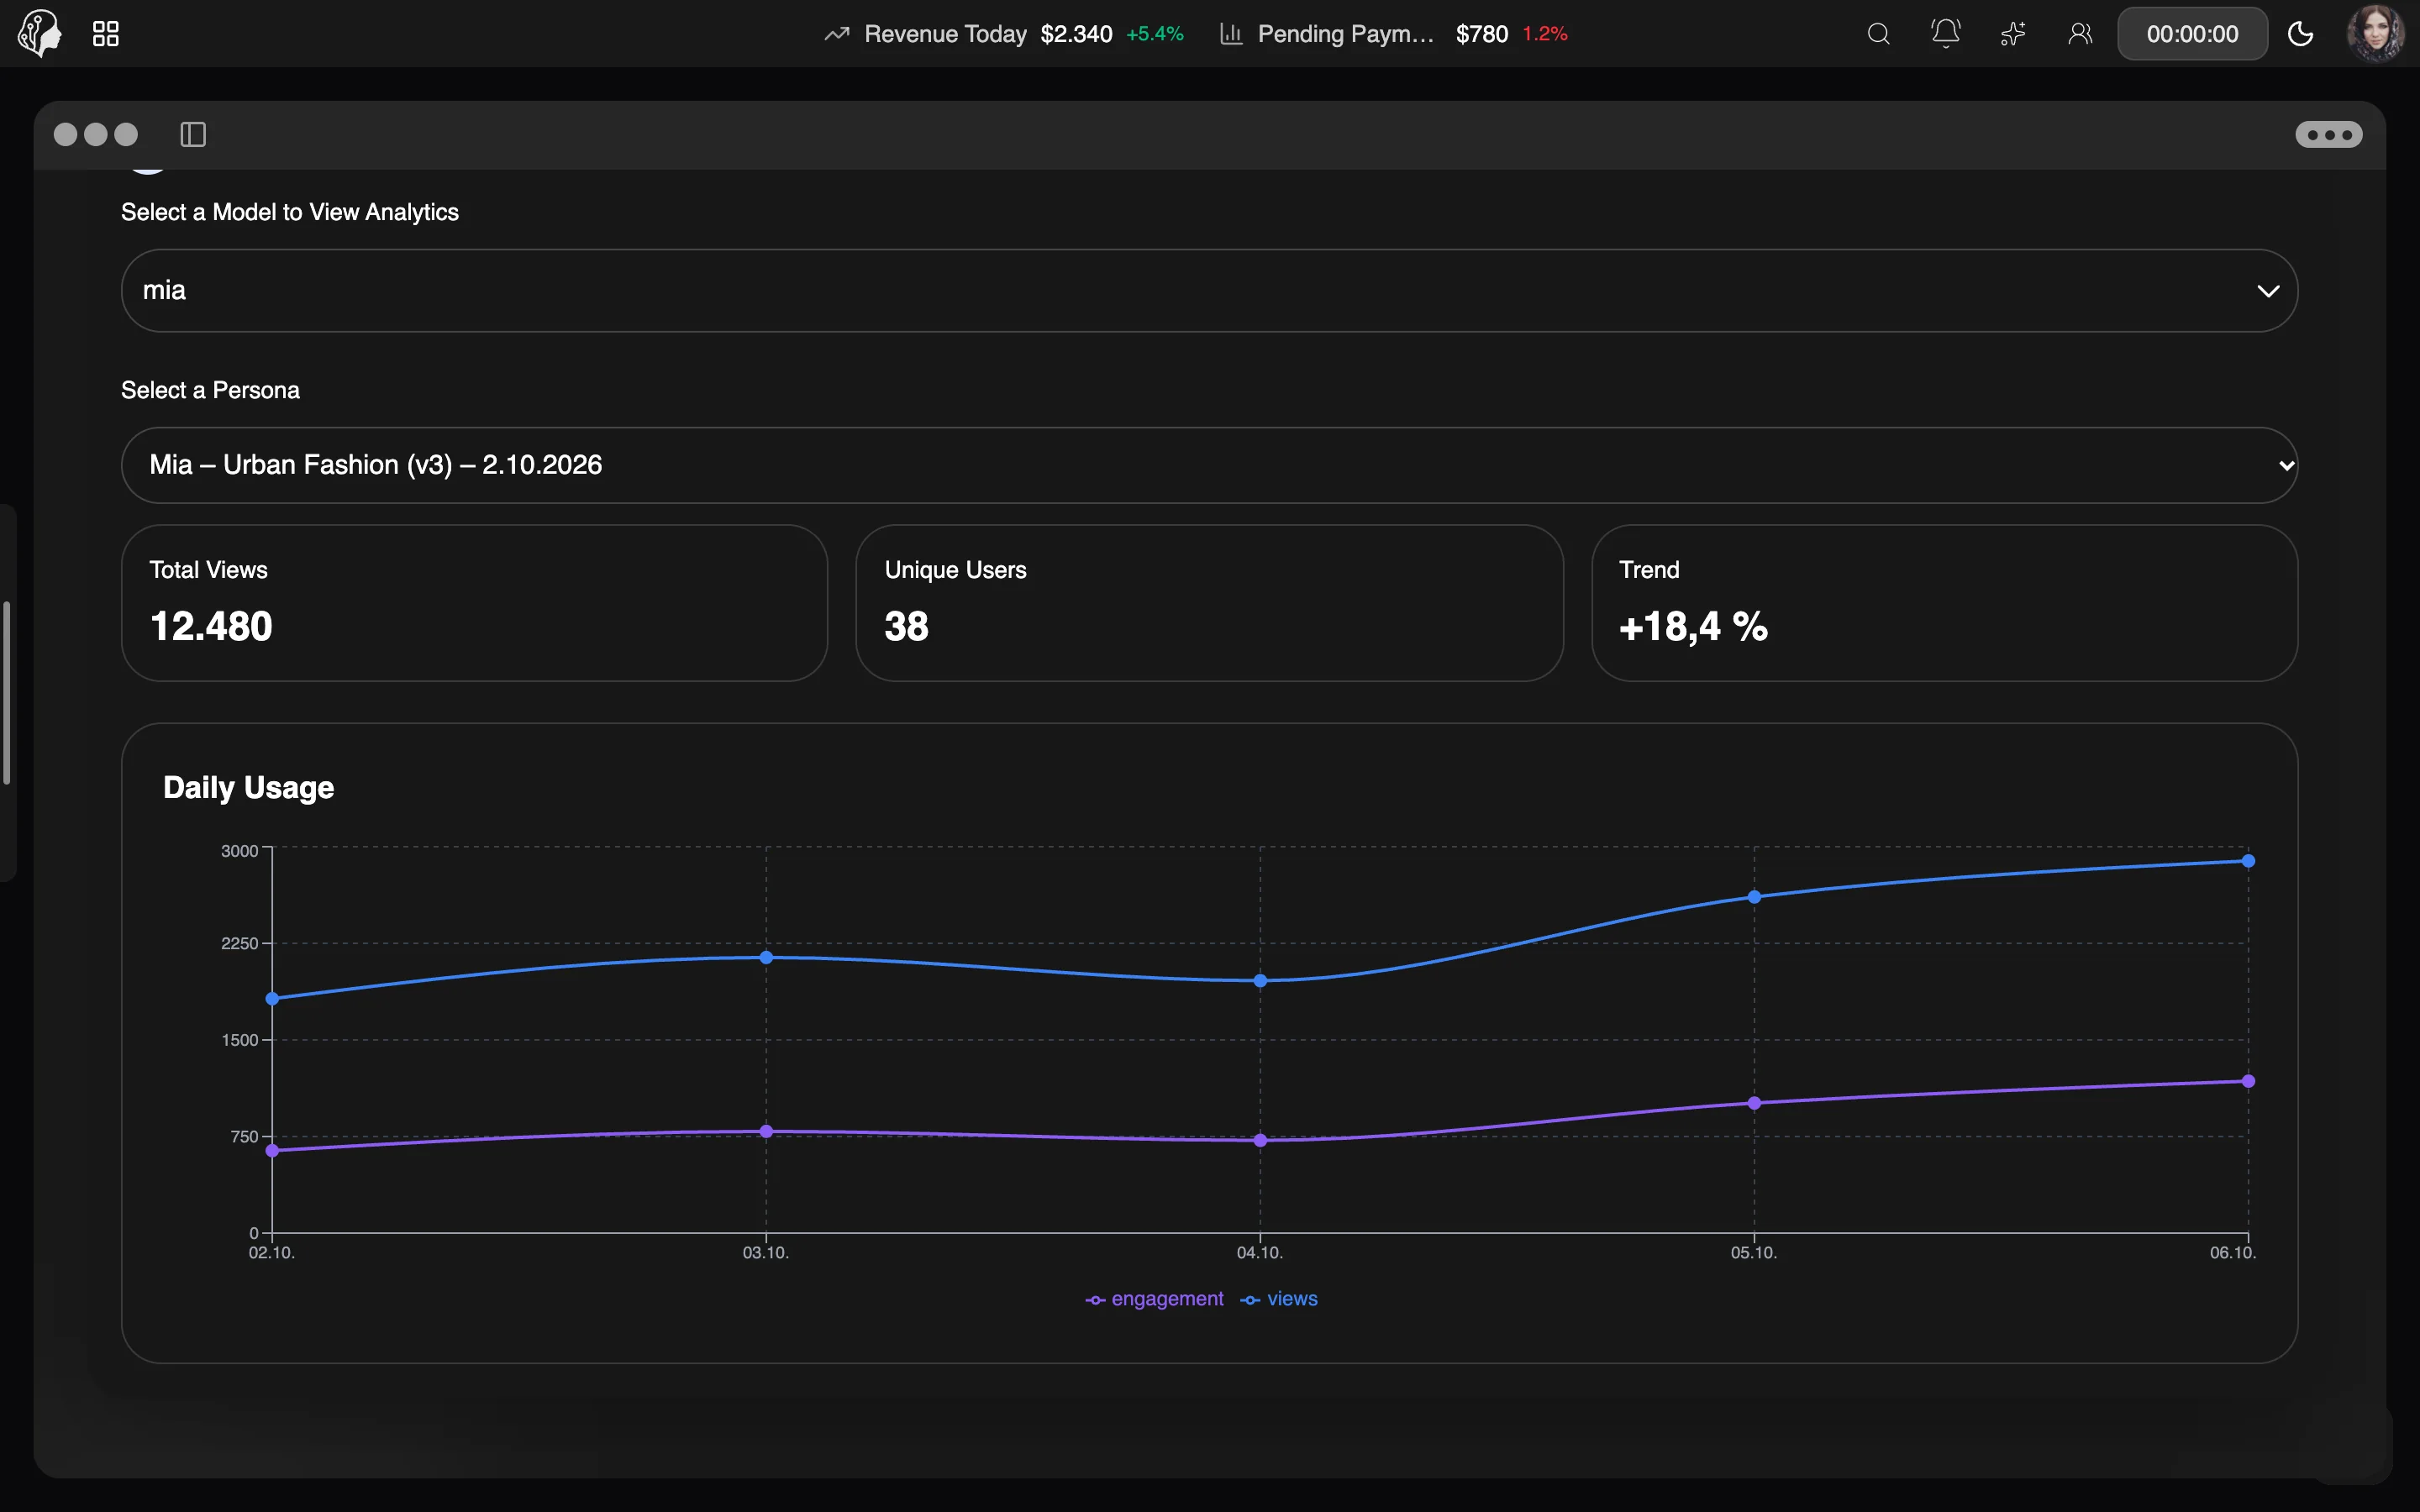Open the user contacts icon
The image size is (2420, 1512).
click(x=2080, y=34)
